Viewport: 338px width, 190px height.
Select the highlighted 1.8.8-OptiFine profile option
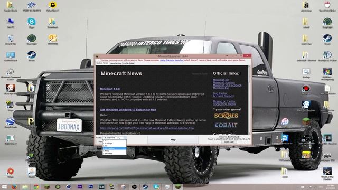(114, 148)
